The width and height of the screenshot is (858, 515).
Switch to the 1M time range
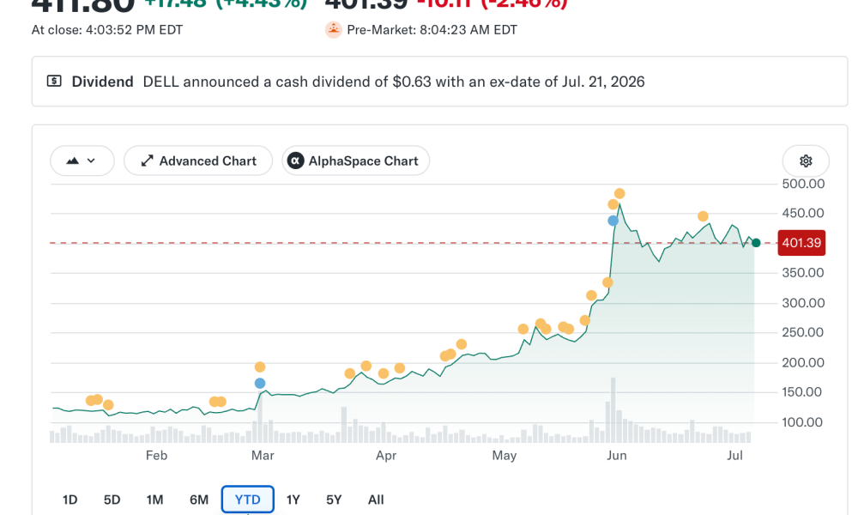point(154,500)
